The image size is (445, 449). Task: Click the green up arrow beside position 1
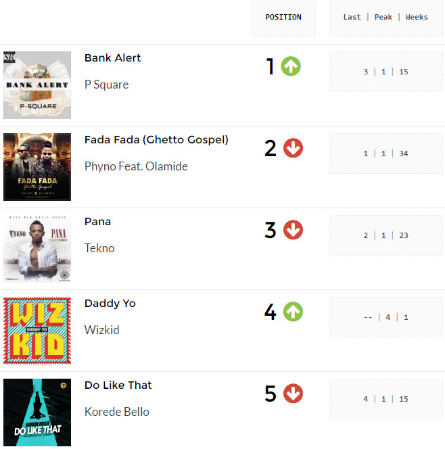click(291, 66)
